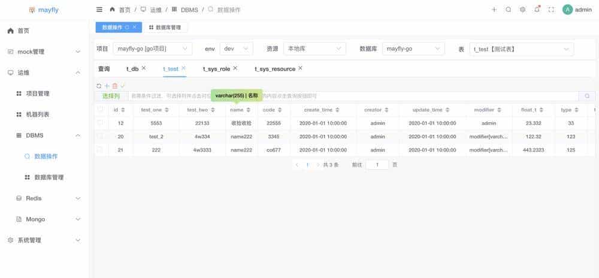
Task: Click the 前往 page number input
Action: [x=377, y=165]
